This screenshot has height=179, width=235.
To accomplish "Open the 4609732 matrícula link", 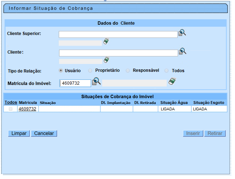I will pyautogui.click(x=28, y=109).
